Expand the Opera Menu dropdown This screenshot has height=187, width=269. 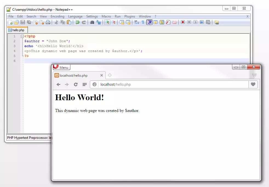pyautogui.click(x=61, y=67)
